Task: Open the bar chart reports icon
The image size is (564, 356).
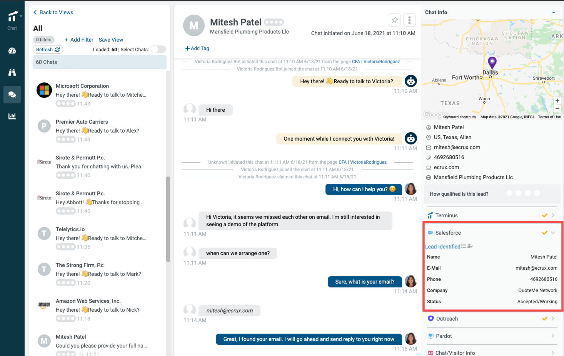Action: coord(12,116)
